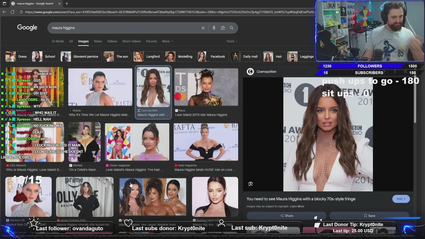Save the previewed image
The height and width of the screenshot is (239, 425).
pyautogui.click(x=369, y=216)
